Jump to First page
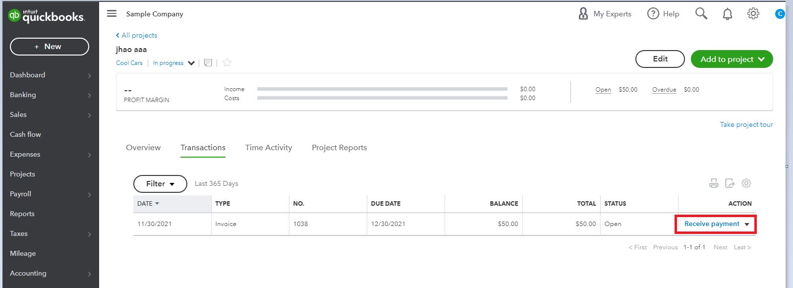The height and width of the screenshot is (288, 793). (637, 247)
